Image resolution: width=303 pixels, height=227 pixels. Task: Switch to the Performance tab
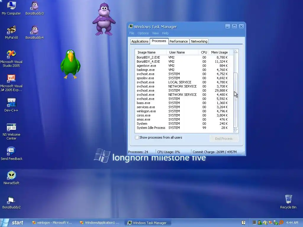[178, 41]
